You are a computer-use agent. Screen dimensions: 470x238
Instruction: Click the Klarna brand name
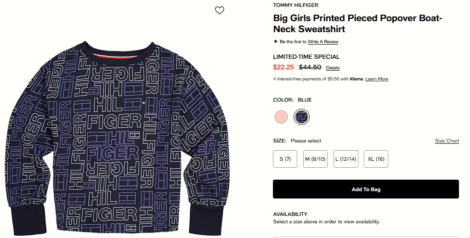tap(357, 79)
